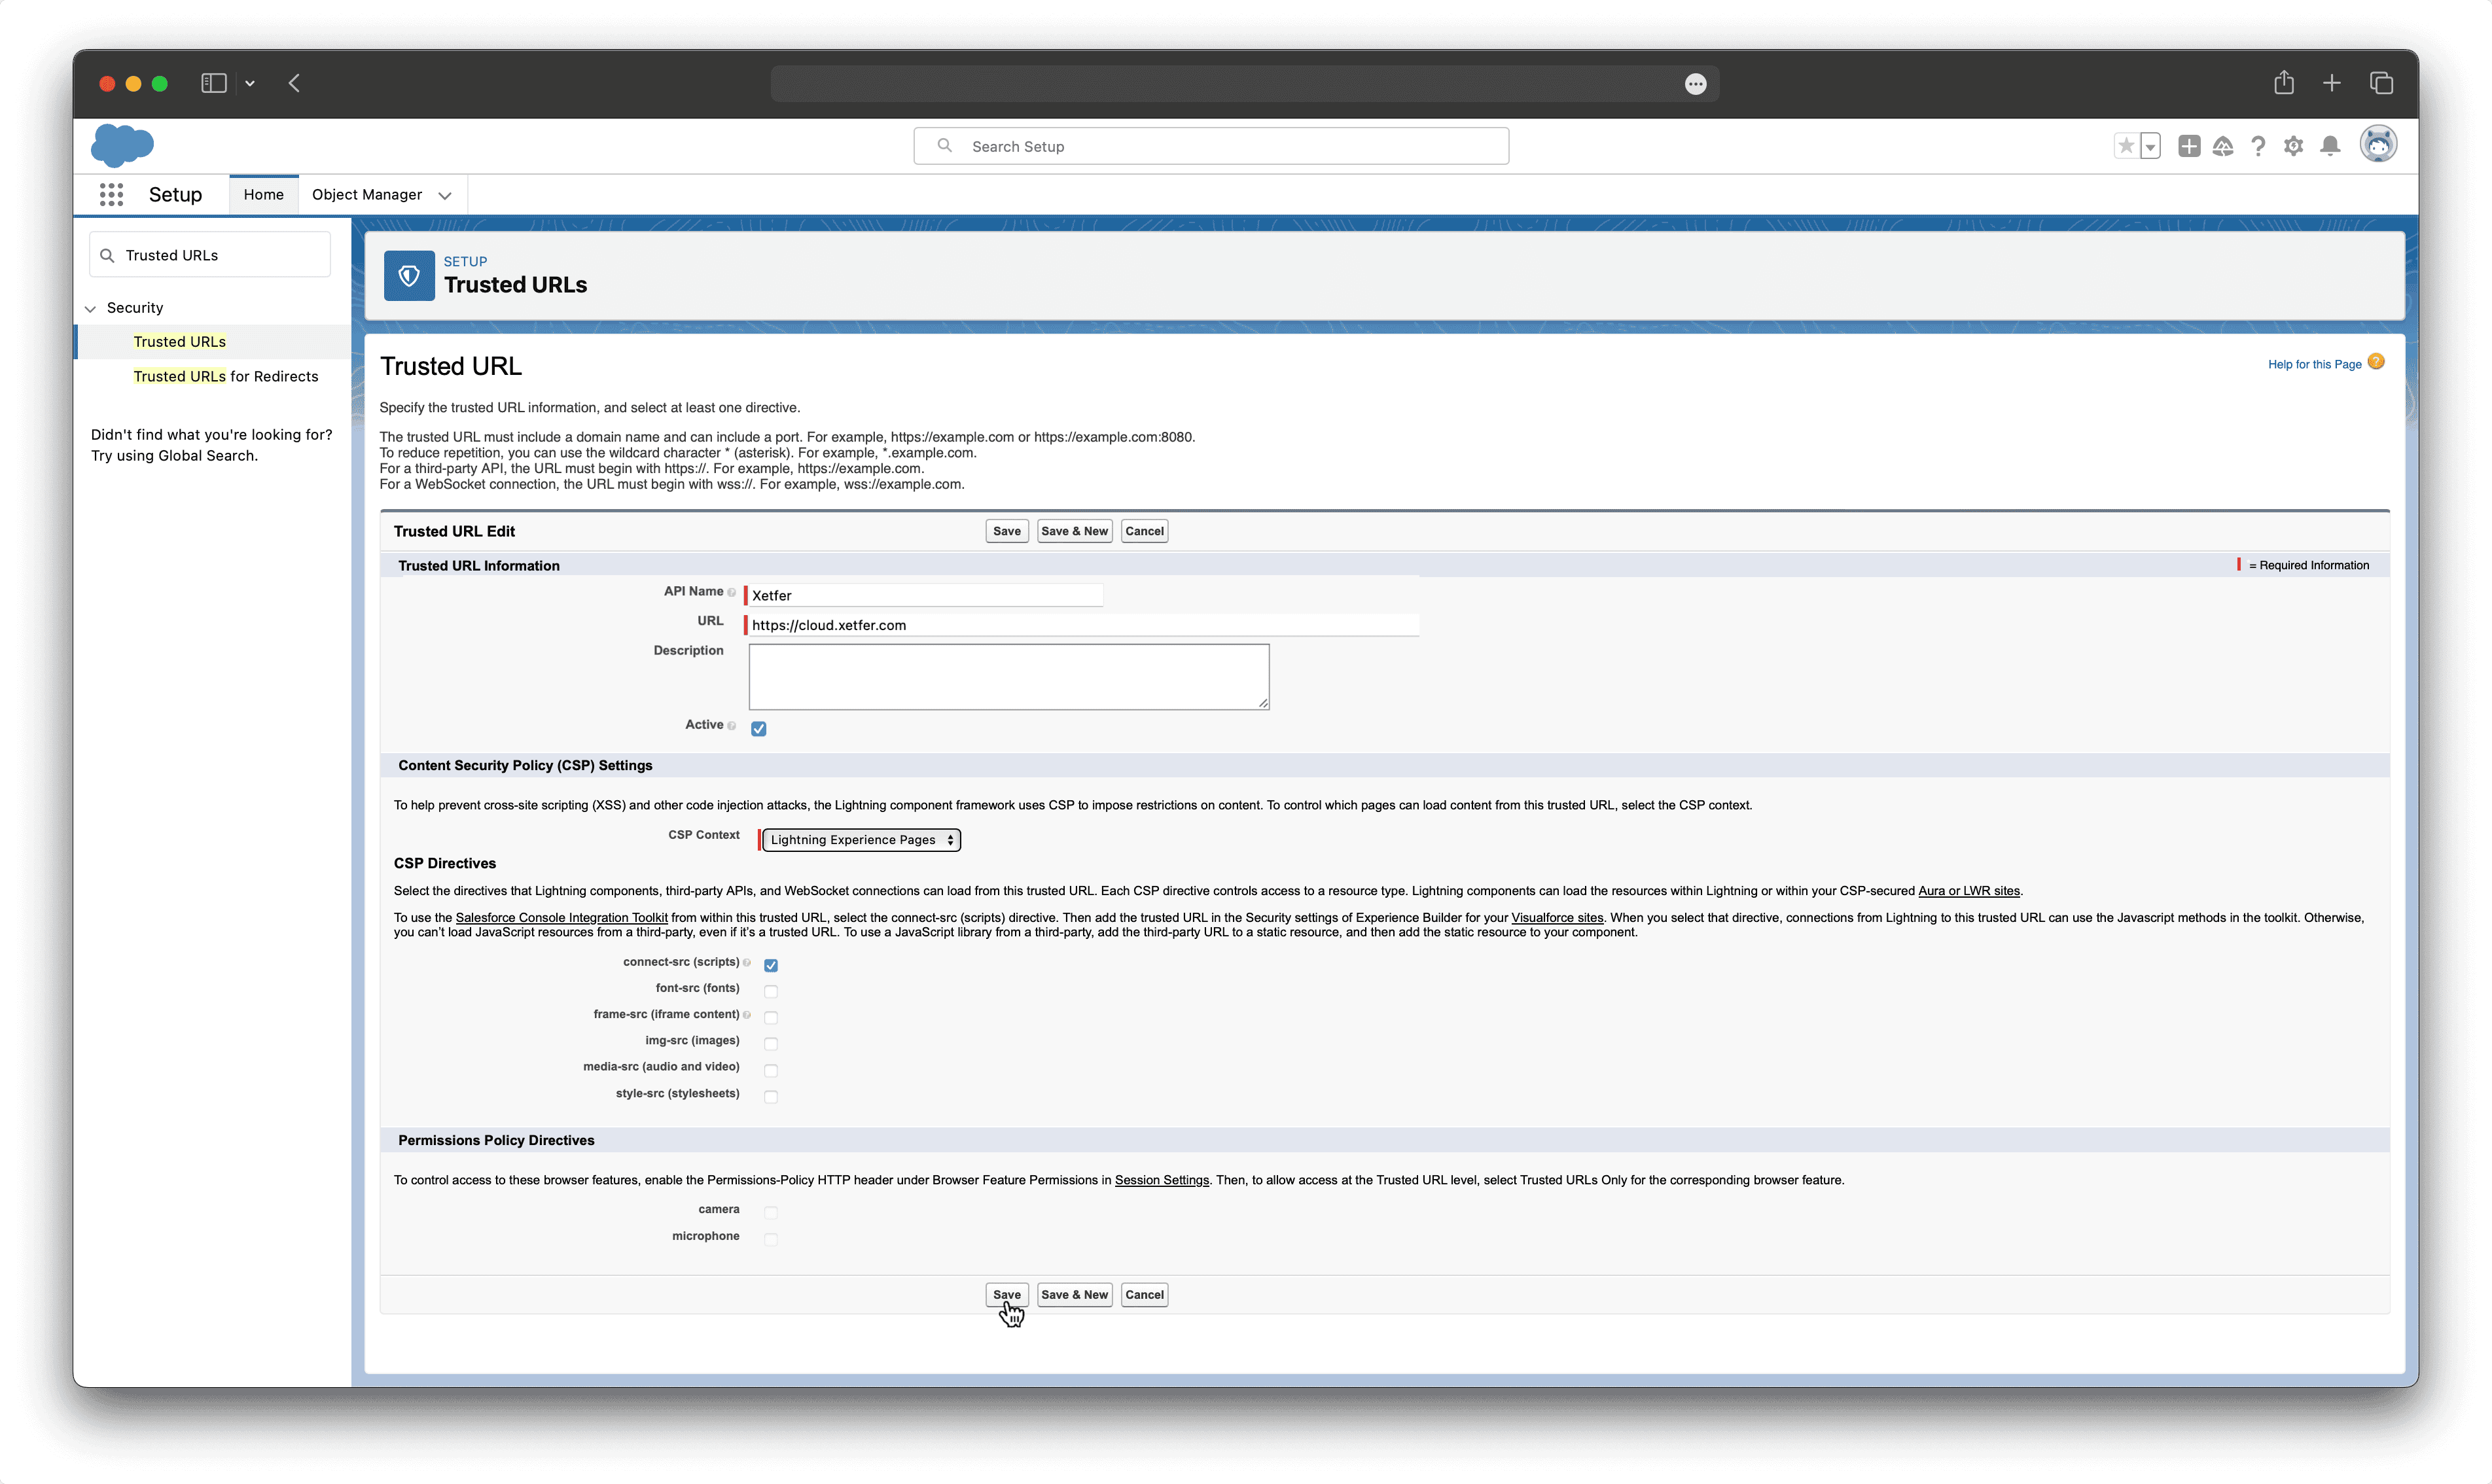Screen dimensions: 2492x1484
Task: Click the search icon in Search Setup
Action: (x=944, y=146)
